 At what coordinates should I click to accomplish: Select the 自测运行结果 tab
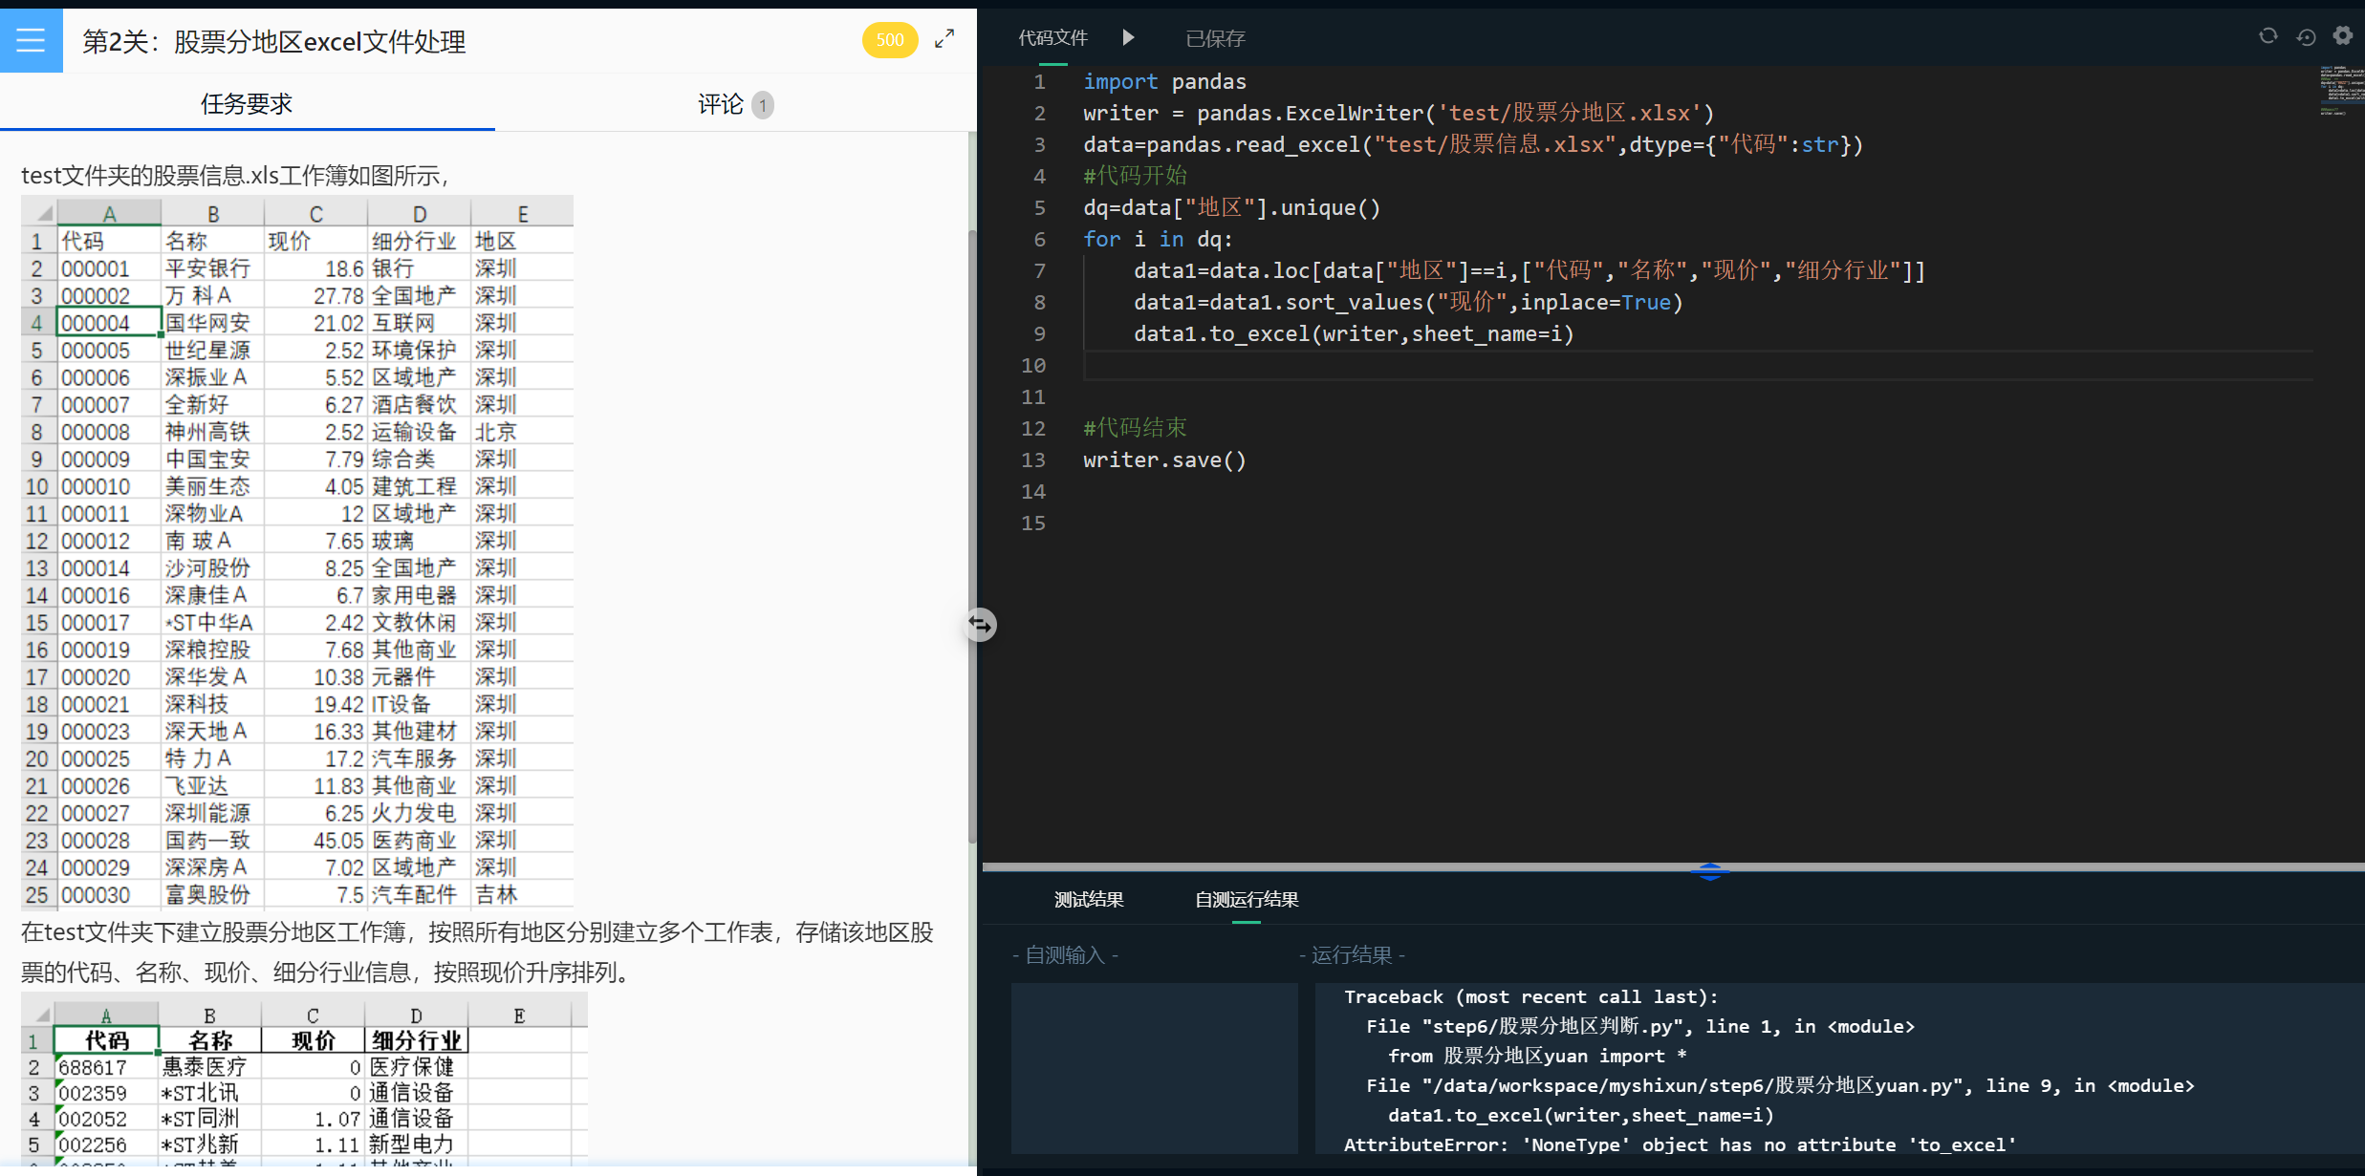click(1246, 899)
